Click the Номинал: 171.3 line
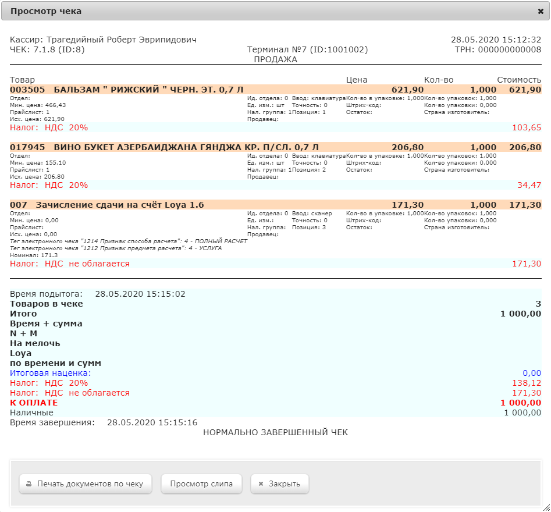Screen dimensions: 551x512 pyautogui.click(x=34, y=255)
